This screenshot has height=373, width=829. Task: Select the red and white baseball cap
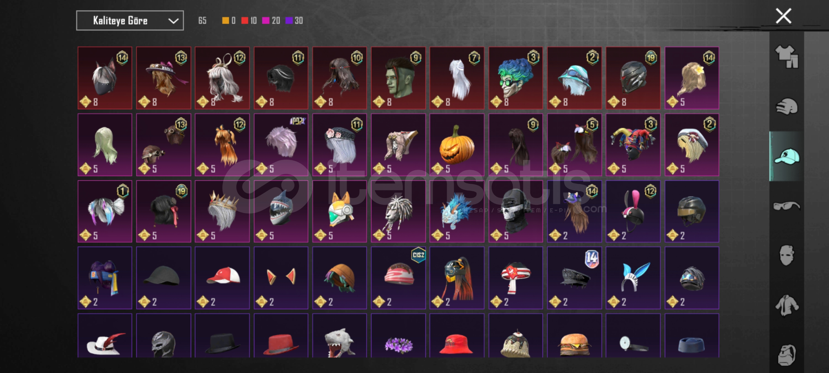(222, 278)
